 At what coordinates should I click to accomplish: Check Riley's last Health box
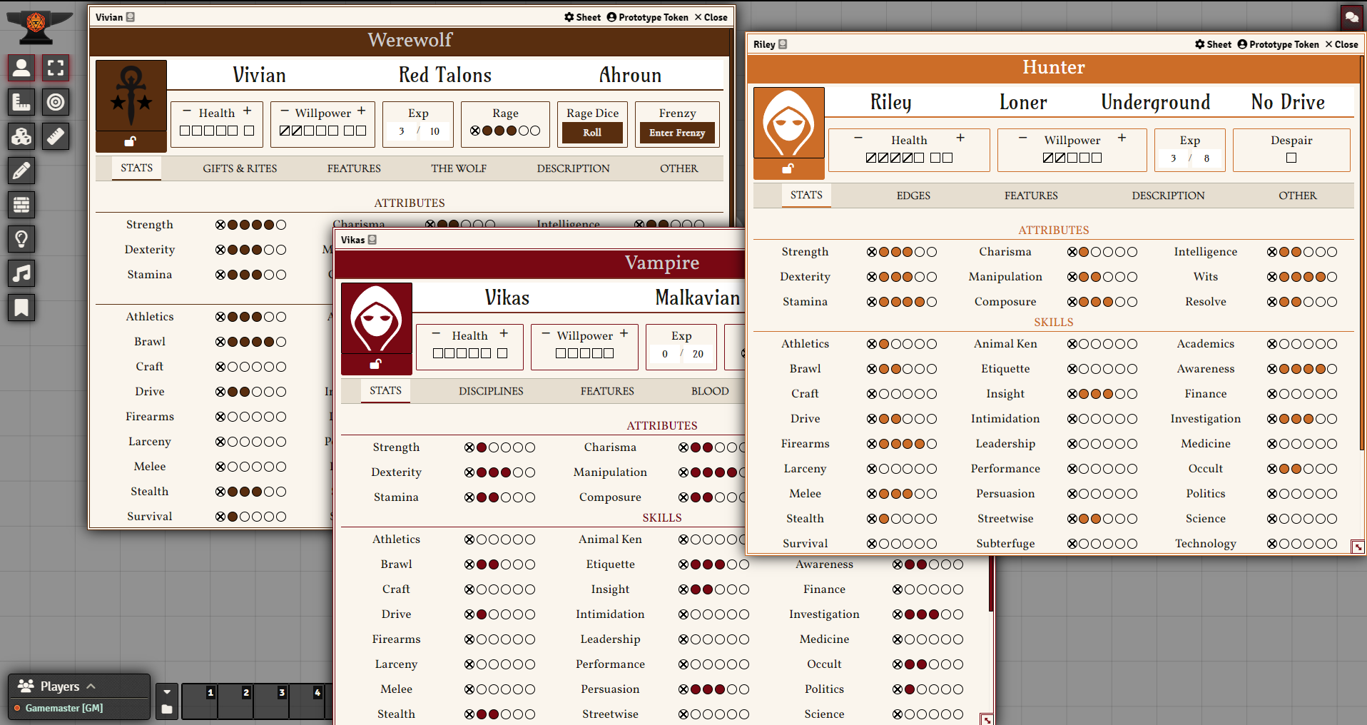[x=947, y=158]
